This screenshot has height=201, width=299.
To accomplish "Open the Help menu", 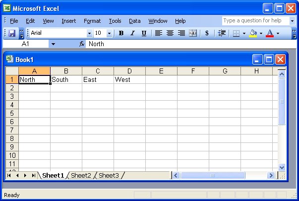I will coord(180,21).
